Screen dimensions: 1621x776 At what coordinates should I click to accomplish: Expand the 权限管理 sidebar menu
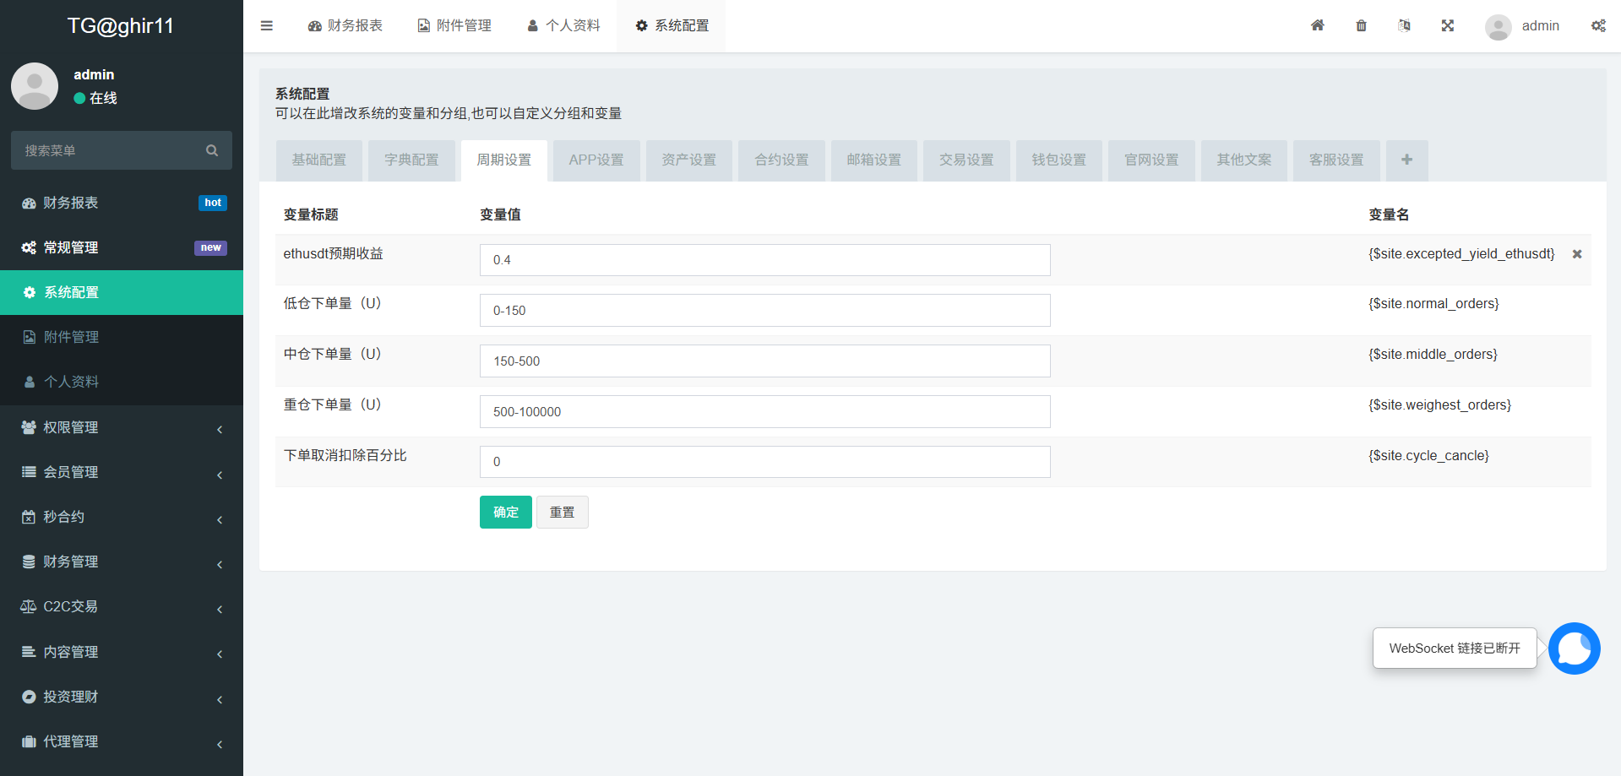[122, 427]
